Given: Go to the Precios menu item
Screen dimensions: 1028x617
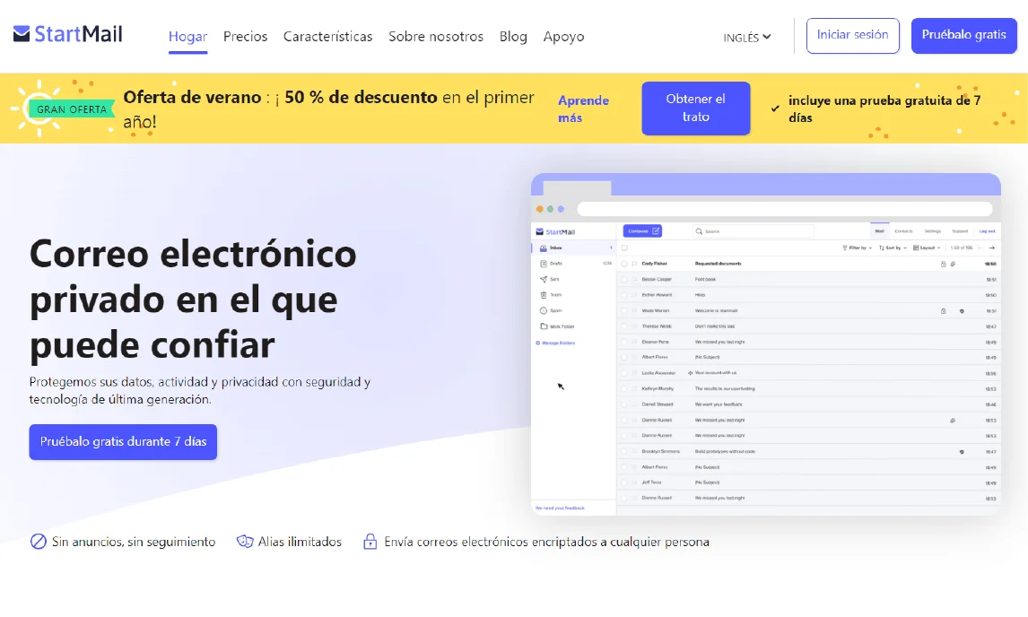Looking at the screenshot, I should tap(245, 37).
